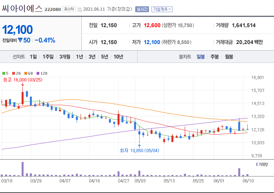This screenshot has height=193, width=274.
Task: Click the stock name 씨아이에스
Action: click(22, 8)
